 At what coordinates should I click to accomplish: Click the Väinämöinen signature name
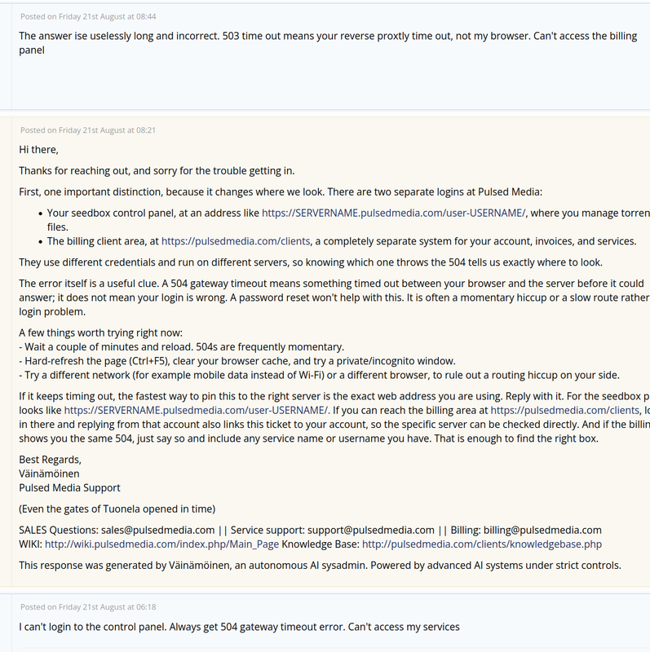(x=49, y=474)
